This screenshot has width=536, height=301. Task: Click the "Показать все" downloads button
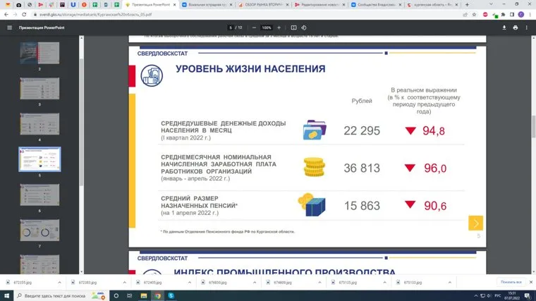coord(511,281)
